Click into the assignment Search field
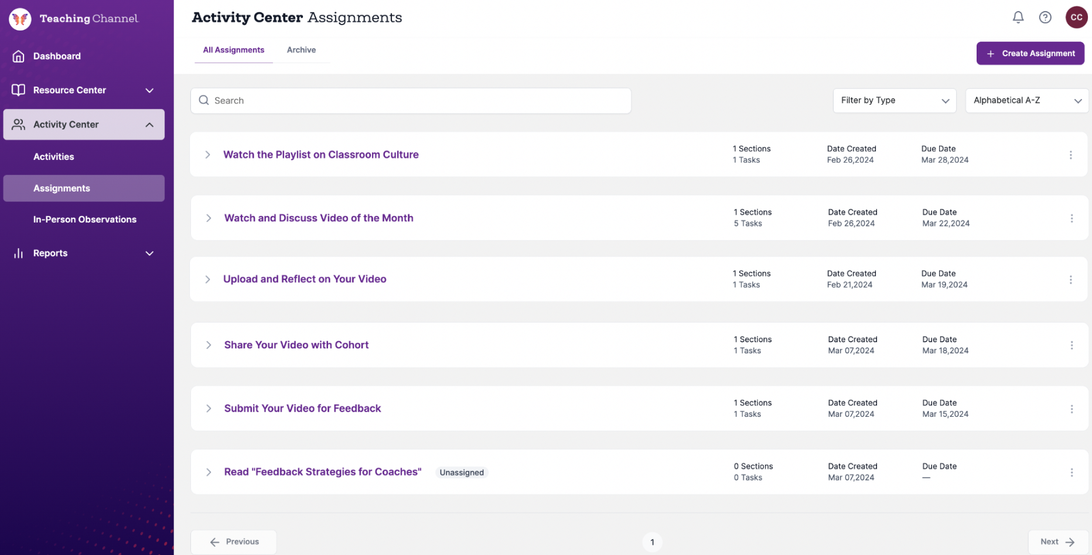 [410, 101]
